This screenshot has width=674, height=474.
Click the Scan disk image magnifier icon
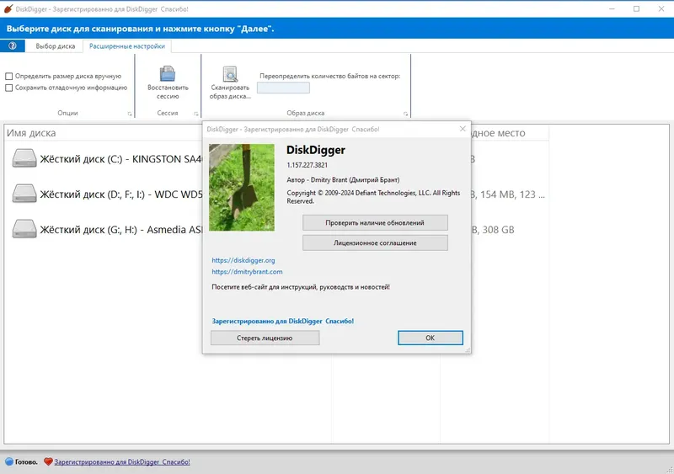coord(230,74)
